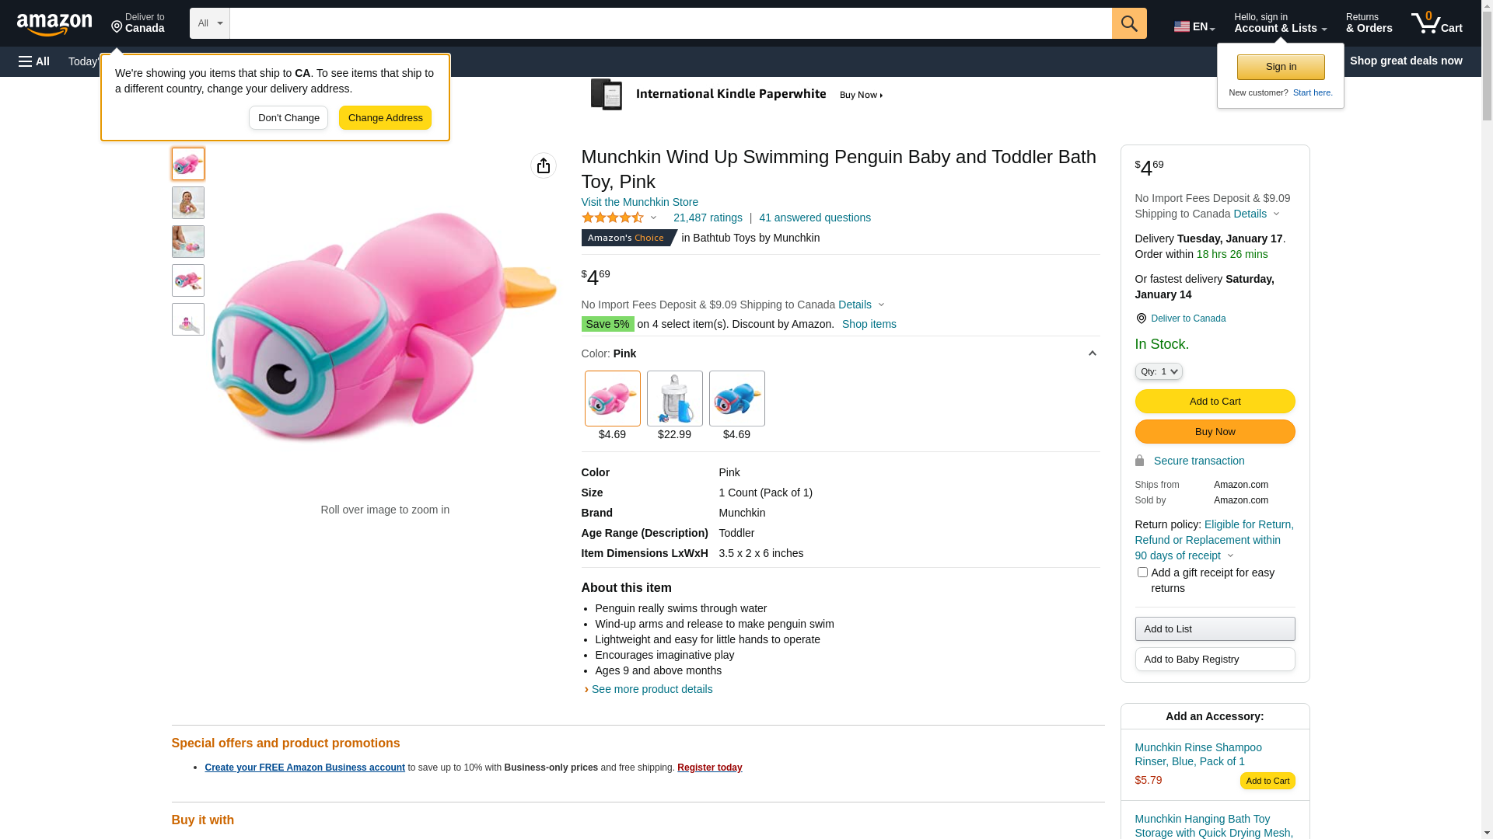This screenshot has height=839, width=1493.
Task: Select the blue penguin color swatch
Action: pos(736,399)
